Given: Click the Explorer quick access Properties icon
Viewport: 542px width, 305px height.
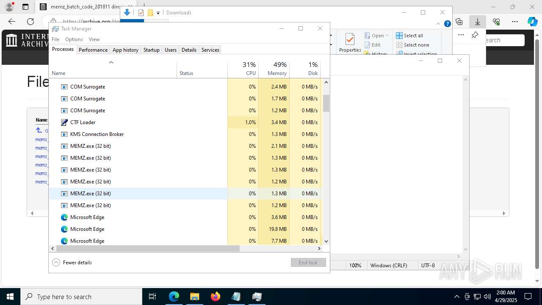Looking at the screenshot, I should pos(141,13).
